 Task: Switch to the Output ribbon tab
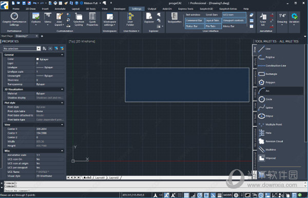point(152,9)
